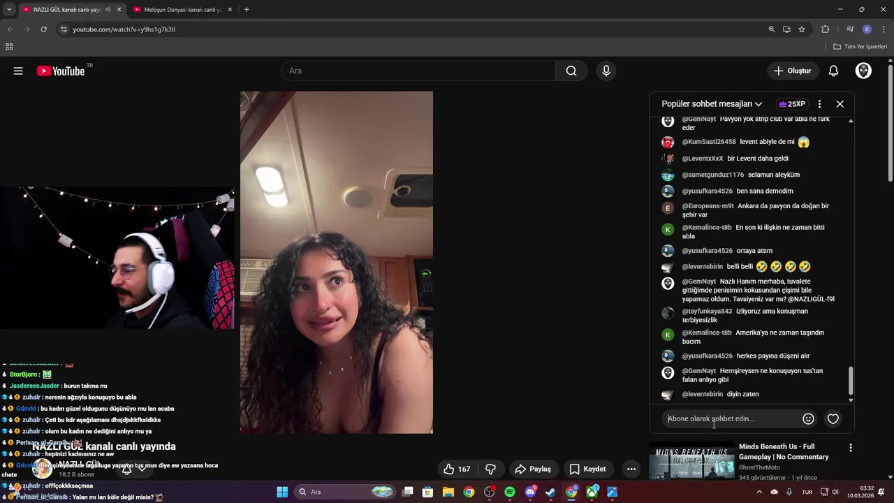Start voice search with microphone icon
The image size is (894, 503).
click(x=606, y=71)
